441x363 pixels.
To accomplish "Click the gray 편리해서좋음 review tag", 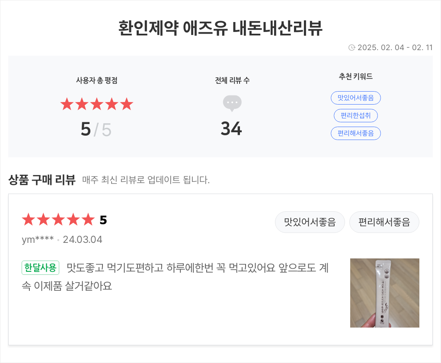I will 384,222.
